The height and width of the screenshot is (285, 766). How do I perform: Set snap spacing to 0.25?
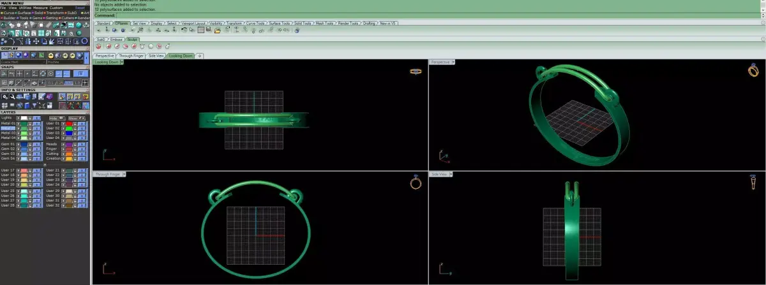pos(59,83)
